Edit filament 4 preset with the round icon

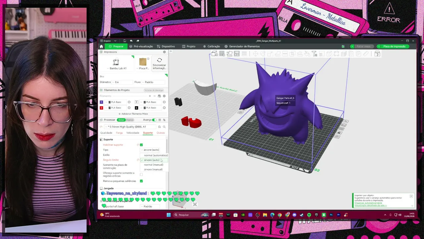[x=164, y=108]
